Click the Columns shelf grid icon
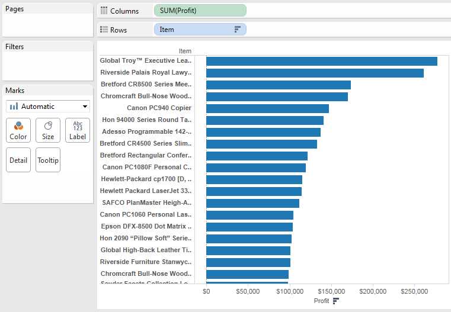This screenshot has height=312, width=451. pyautogui.click(x=104, y=11)
